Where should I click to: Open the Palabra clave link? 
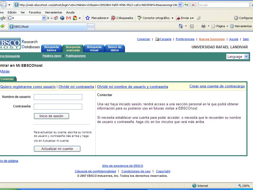click(52, 56)
